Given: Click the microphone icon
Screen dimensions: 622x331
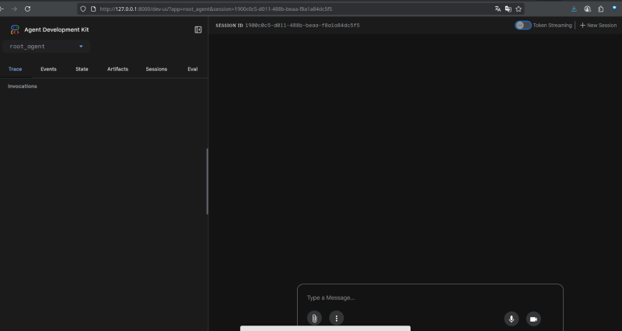Looking at the screenshot, I should click(512, 318).
